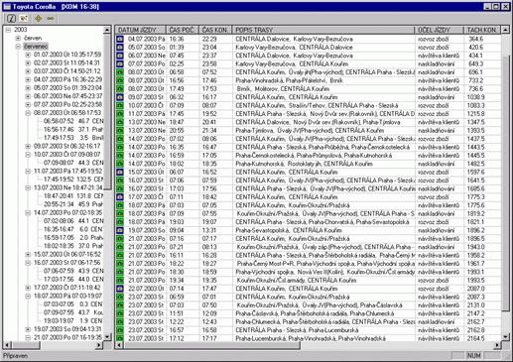Open the window system menu icon beside Toyota Corolla
Screen dimensions: 513x362
(x=7, y=7)
